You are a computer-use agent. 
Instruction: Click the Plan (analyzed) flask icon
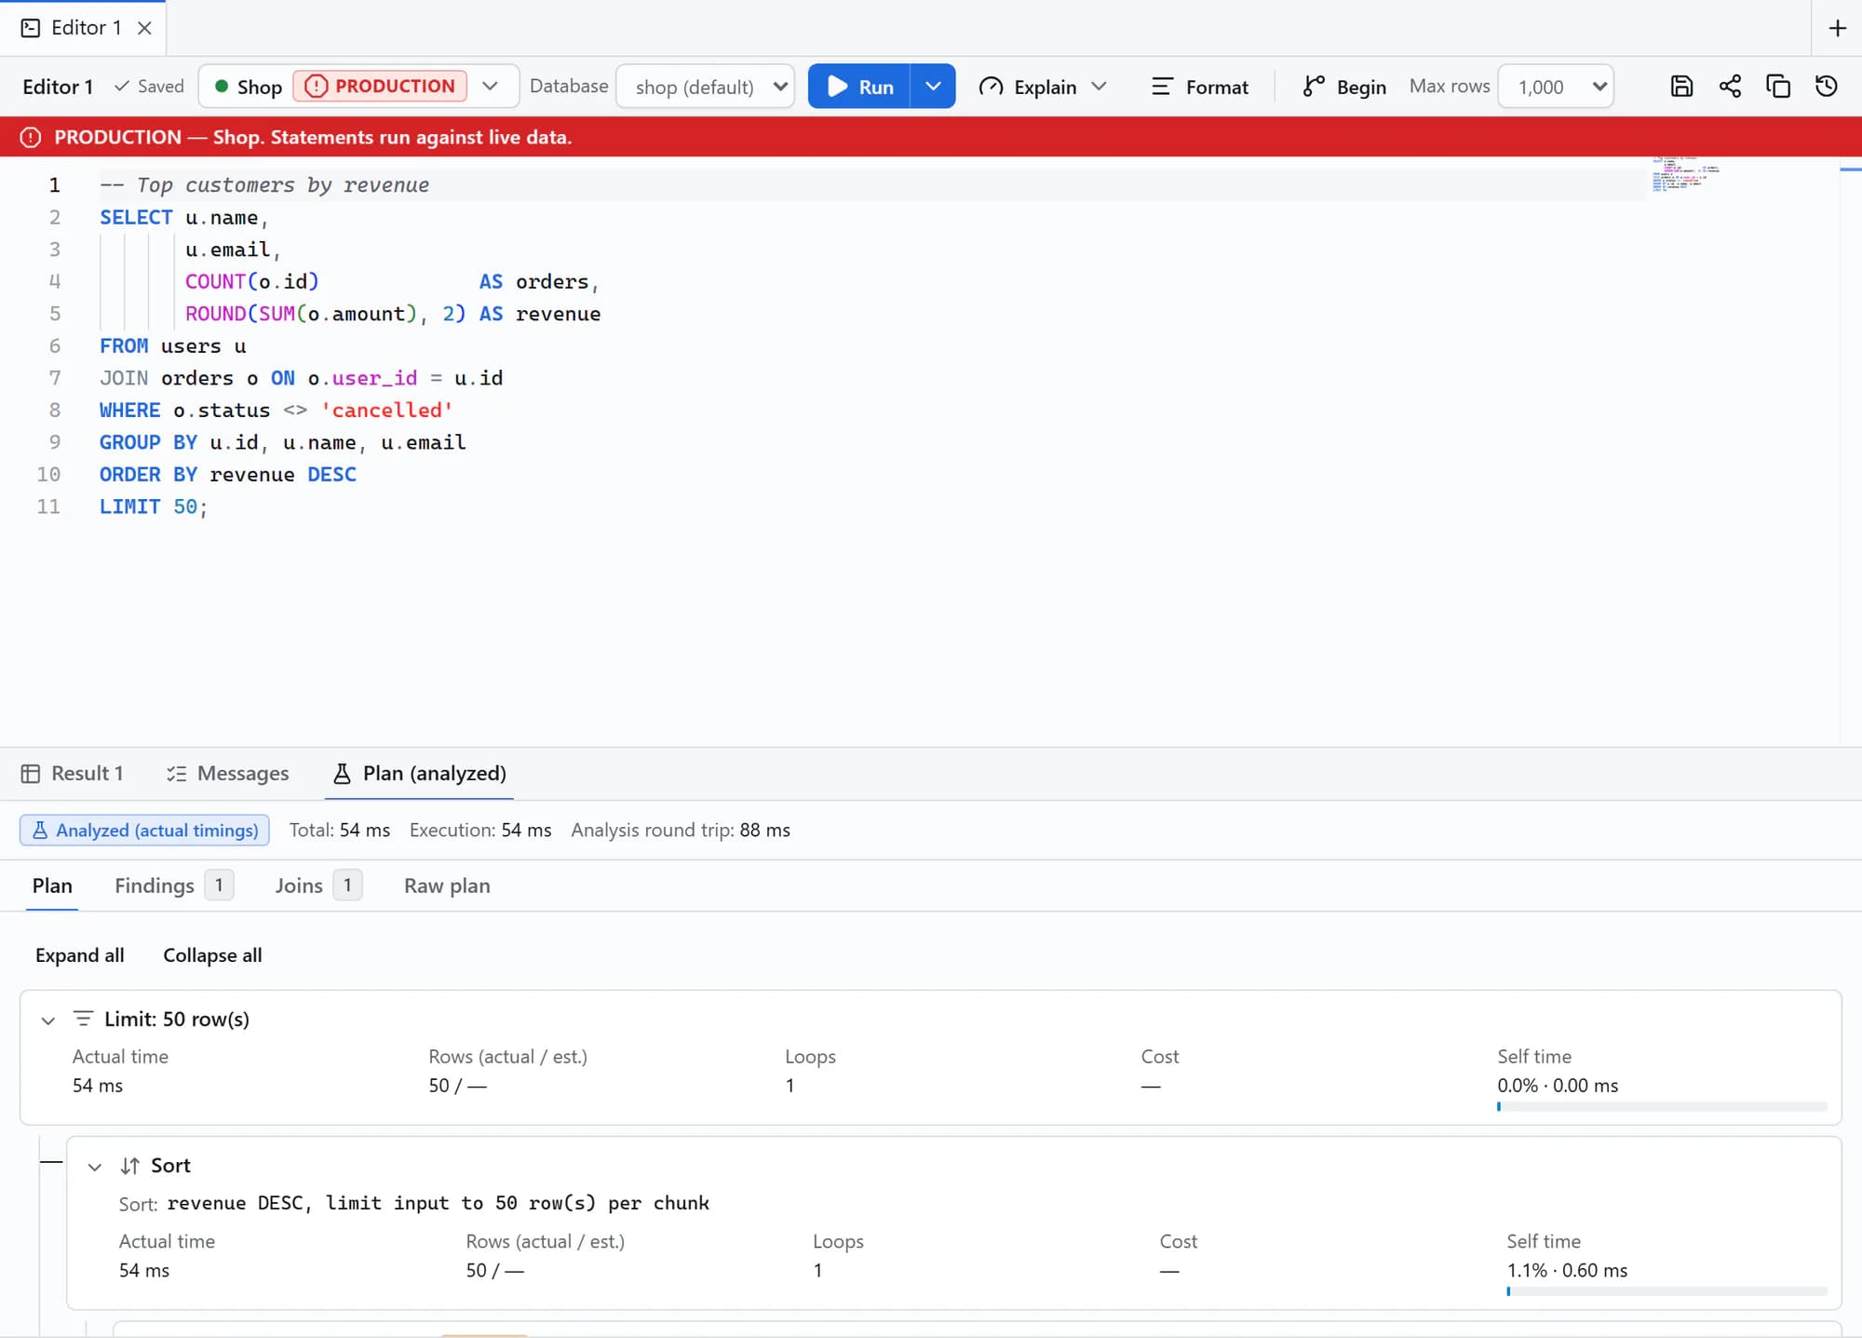[x=342, y=774]
